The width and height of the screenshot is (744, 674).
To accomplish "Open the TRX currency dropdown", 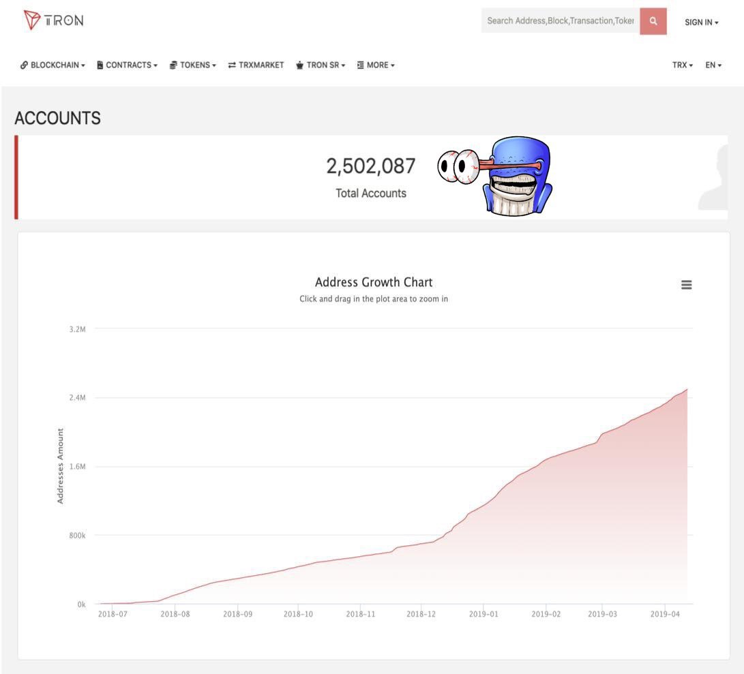I will point(683,65).
